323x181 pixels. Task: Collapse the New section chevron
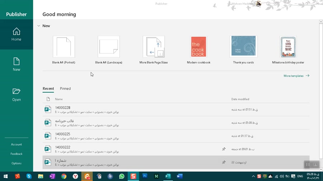point(39,26)
